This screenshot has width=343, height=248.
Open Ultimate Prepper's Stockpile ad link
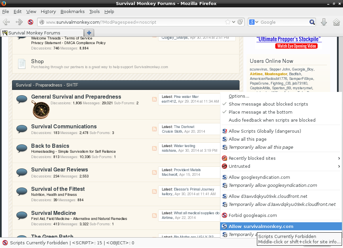click(x=288, y=39)
